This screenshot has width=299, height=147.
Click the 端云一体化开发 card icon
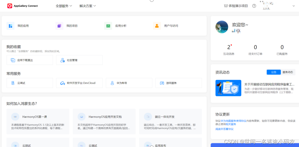pos(148,117)
